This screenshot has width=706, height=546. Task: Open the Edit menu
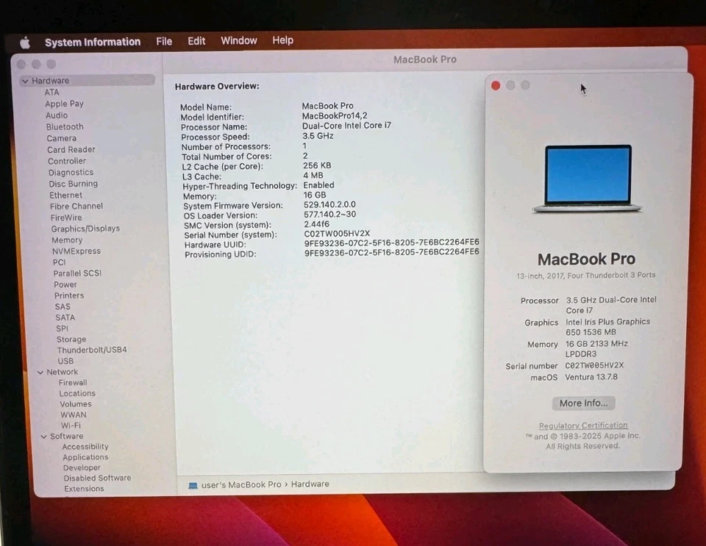(x=196, y=41)
